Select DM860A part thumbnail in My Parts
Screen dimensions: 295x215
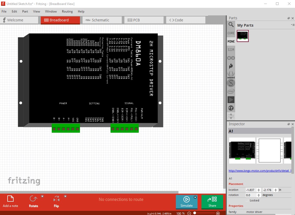tap(243, 36)
